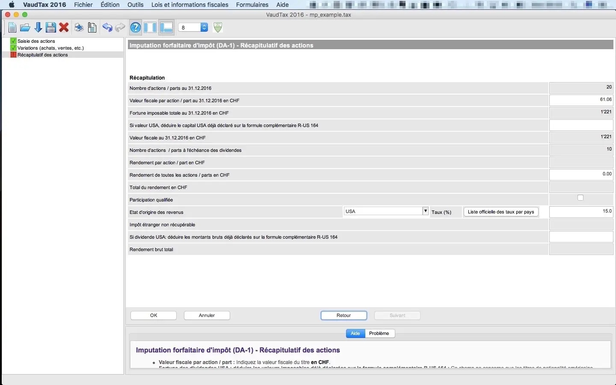Screen dimensions: 616x385
Task: Open the Édition menu
Action: (x=110, y=5)
